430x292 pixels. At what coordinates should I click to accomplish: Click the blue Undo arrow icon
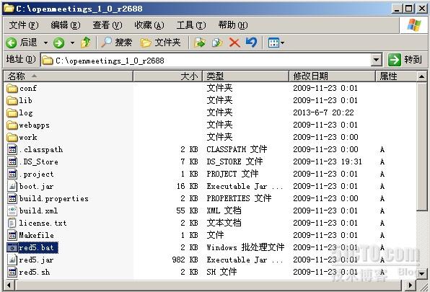tap(252, 43)
